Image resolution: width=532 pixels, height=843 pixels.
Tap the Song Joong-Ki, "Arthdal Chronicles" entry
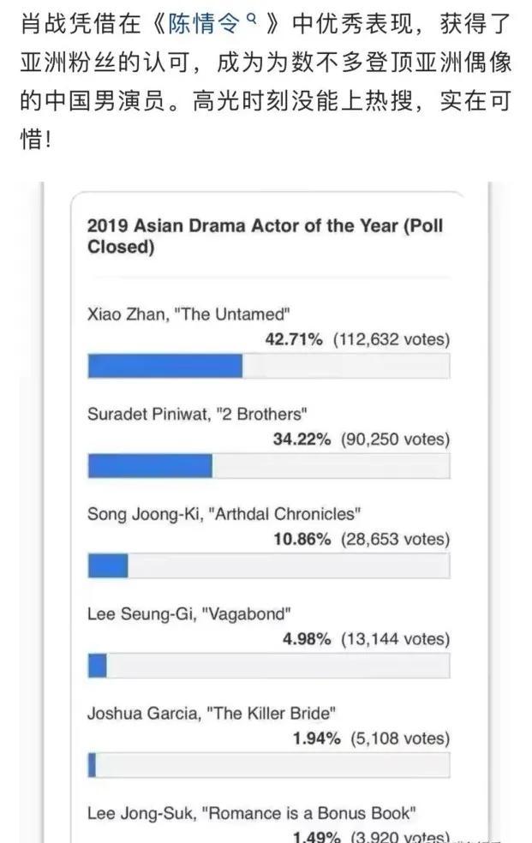point(224,514)
